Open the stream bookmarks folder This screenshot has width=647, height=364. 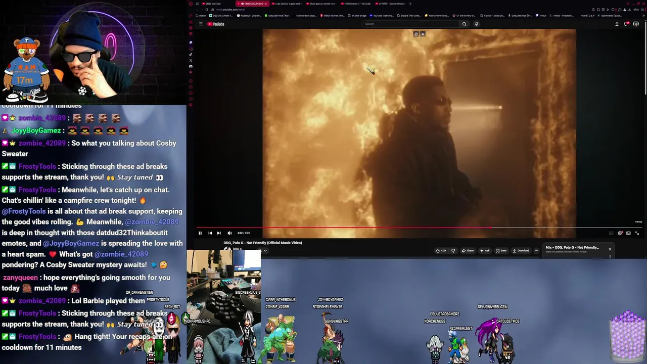click(201, 16)
